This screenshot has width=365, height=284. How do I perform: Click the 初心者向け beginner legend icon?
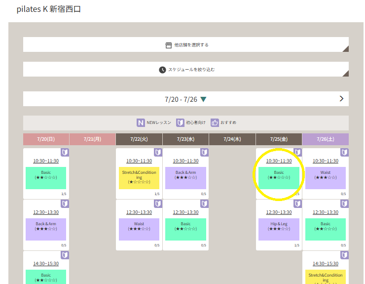coord(180,122)
